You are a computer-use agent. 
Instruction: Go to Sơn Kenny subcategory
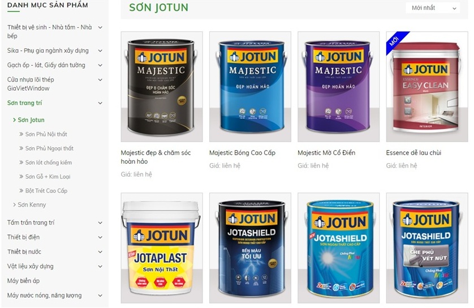click(x=32, y=205)
